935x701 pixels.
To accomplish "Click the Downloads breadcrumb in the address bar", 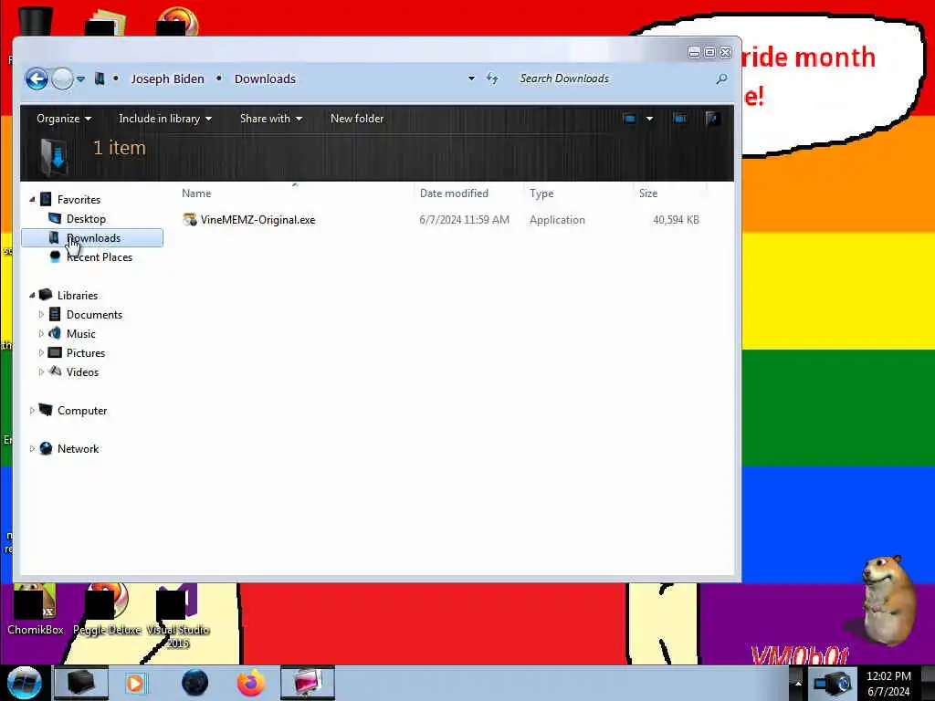I will click(265, 78).
